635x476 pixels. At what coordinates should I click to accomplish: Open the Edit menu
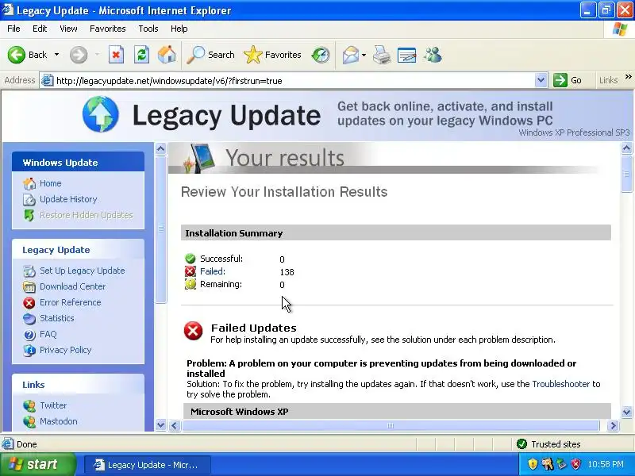[x=40, y=29]
